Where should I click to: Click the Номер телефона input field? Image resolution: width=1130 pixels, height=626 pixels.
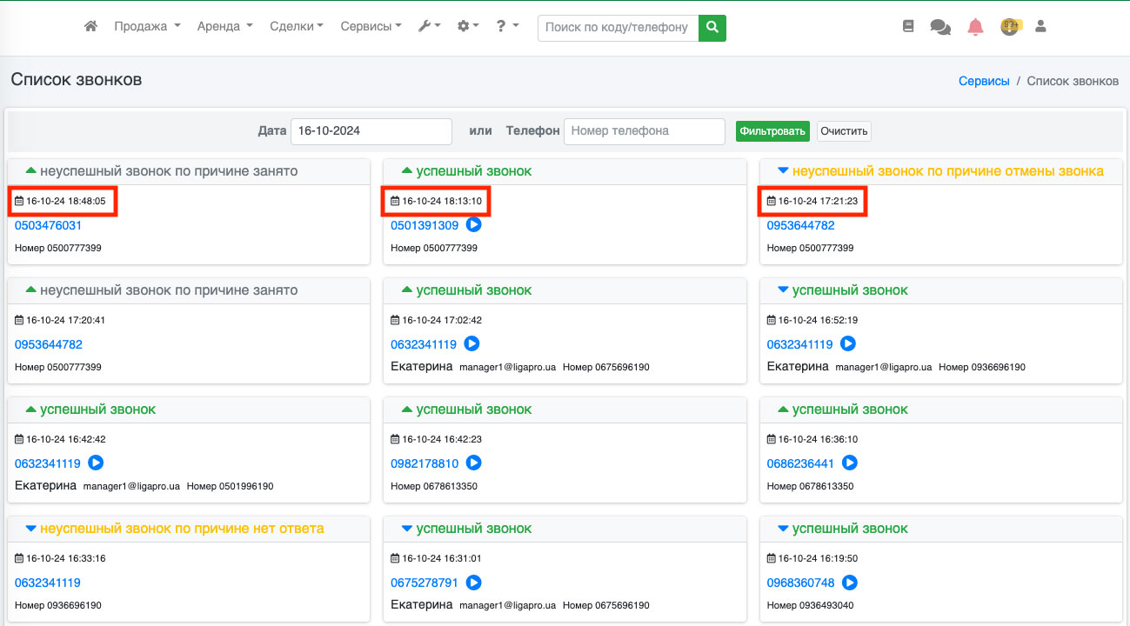pos(644,131)
